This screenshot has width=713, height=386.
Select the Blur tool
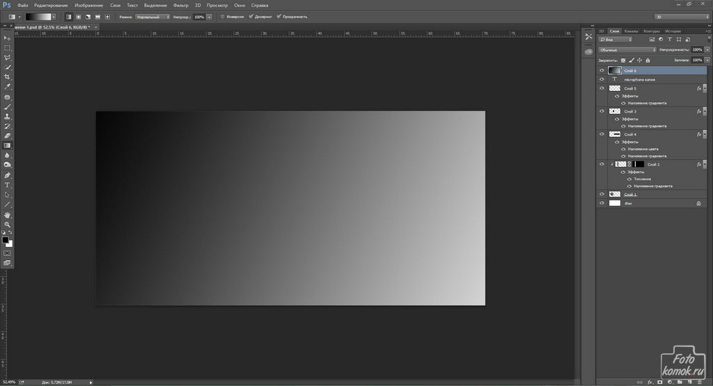(7, 155)
